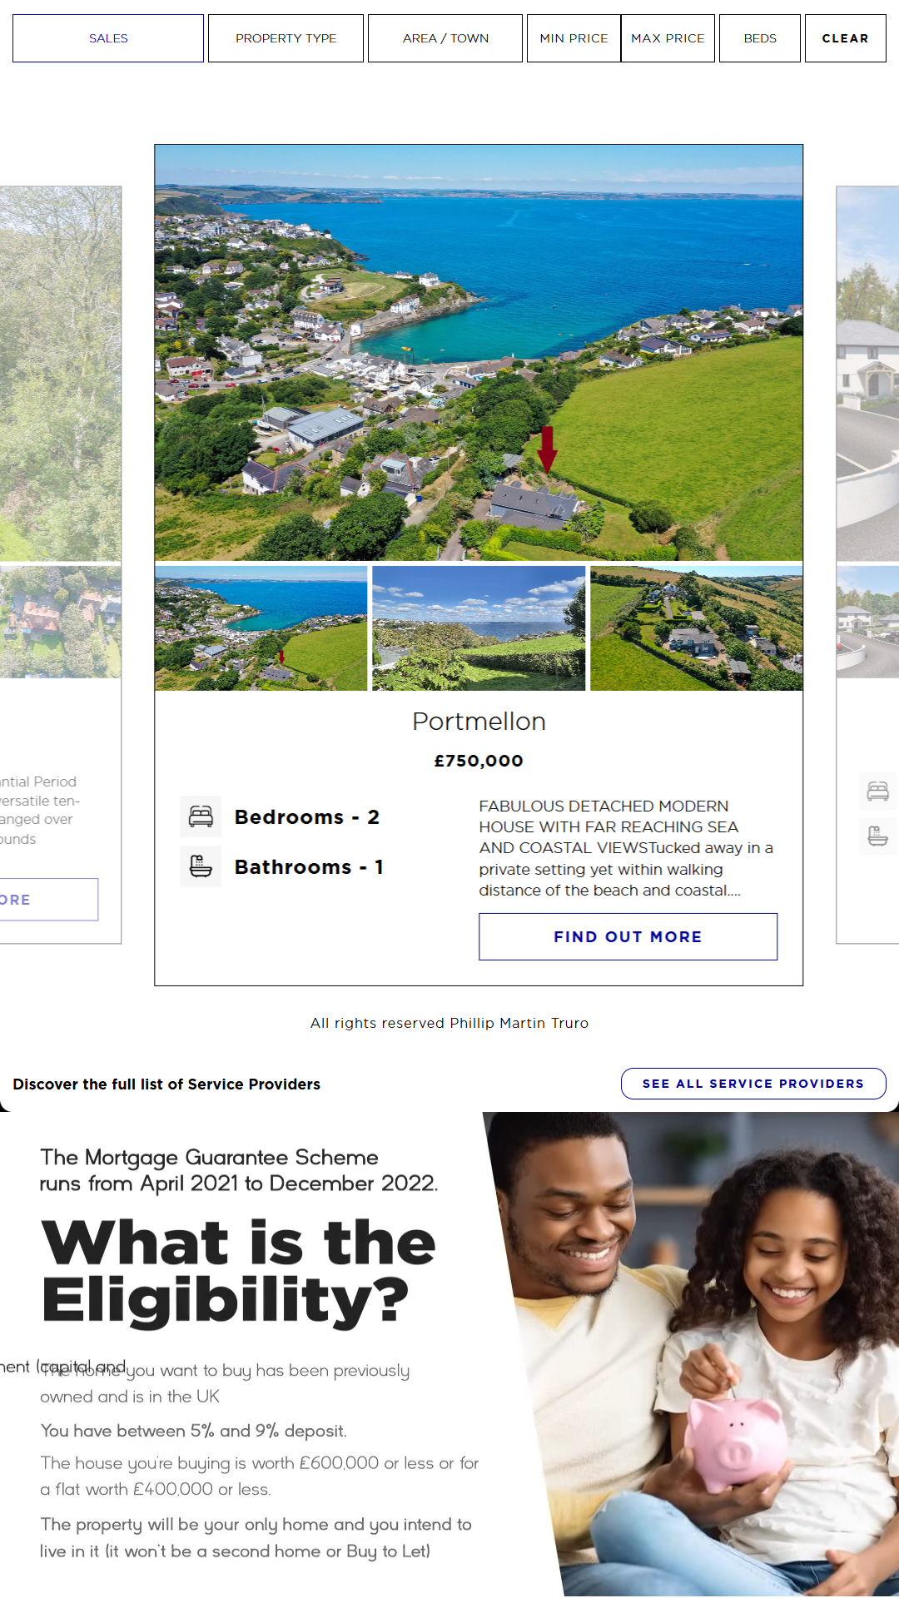This screenshot has height=1598, width=899.
Task: See all service providers
Action: (x=753, y=1084)
